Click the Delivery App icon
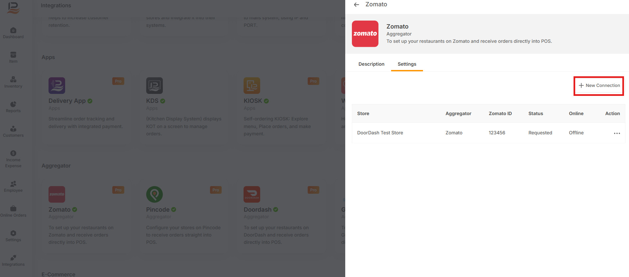This screenshot has height=277, width=629. 57,86
